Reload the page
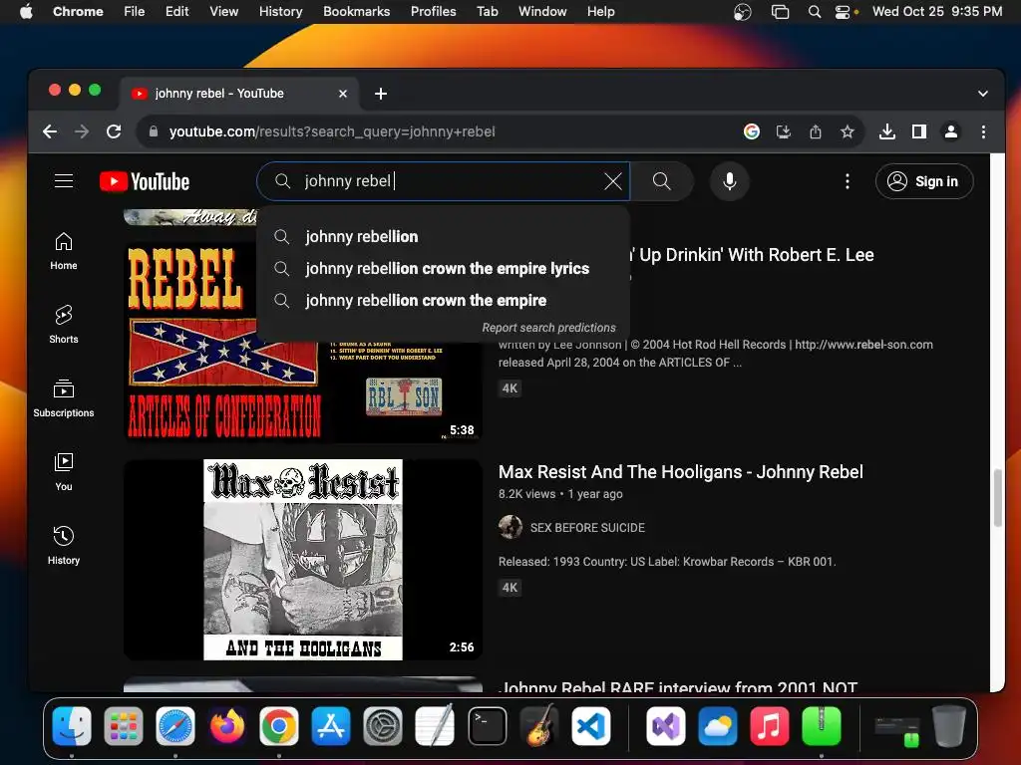Image resolution: width=1021 pixels, height=765 pixels. pos(114,132)
